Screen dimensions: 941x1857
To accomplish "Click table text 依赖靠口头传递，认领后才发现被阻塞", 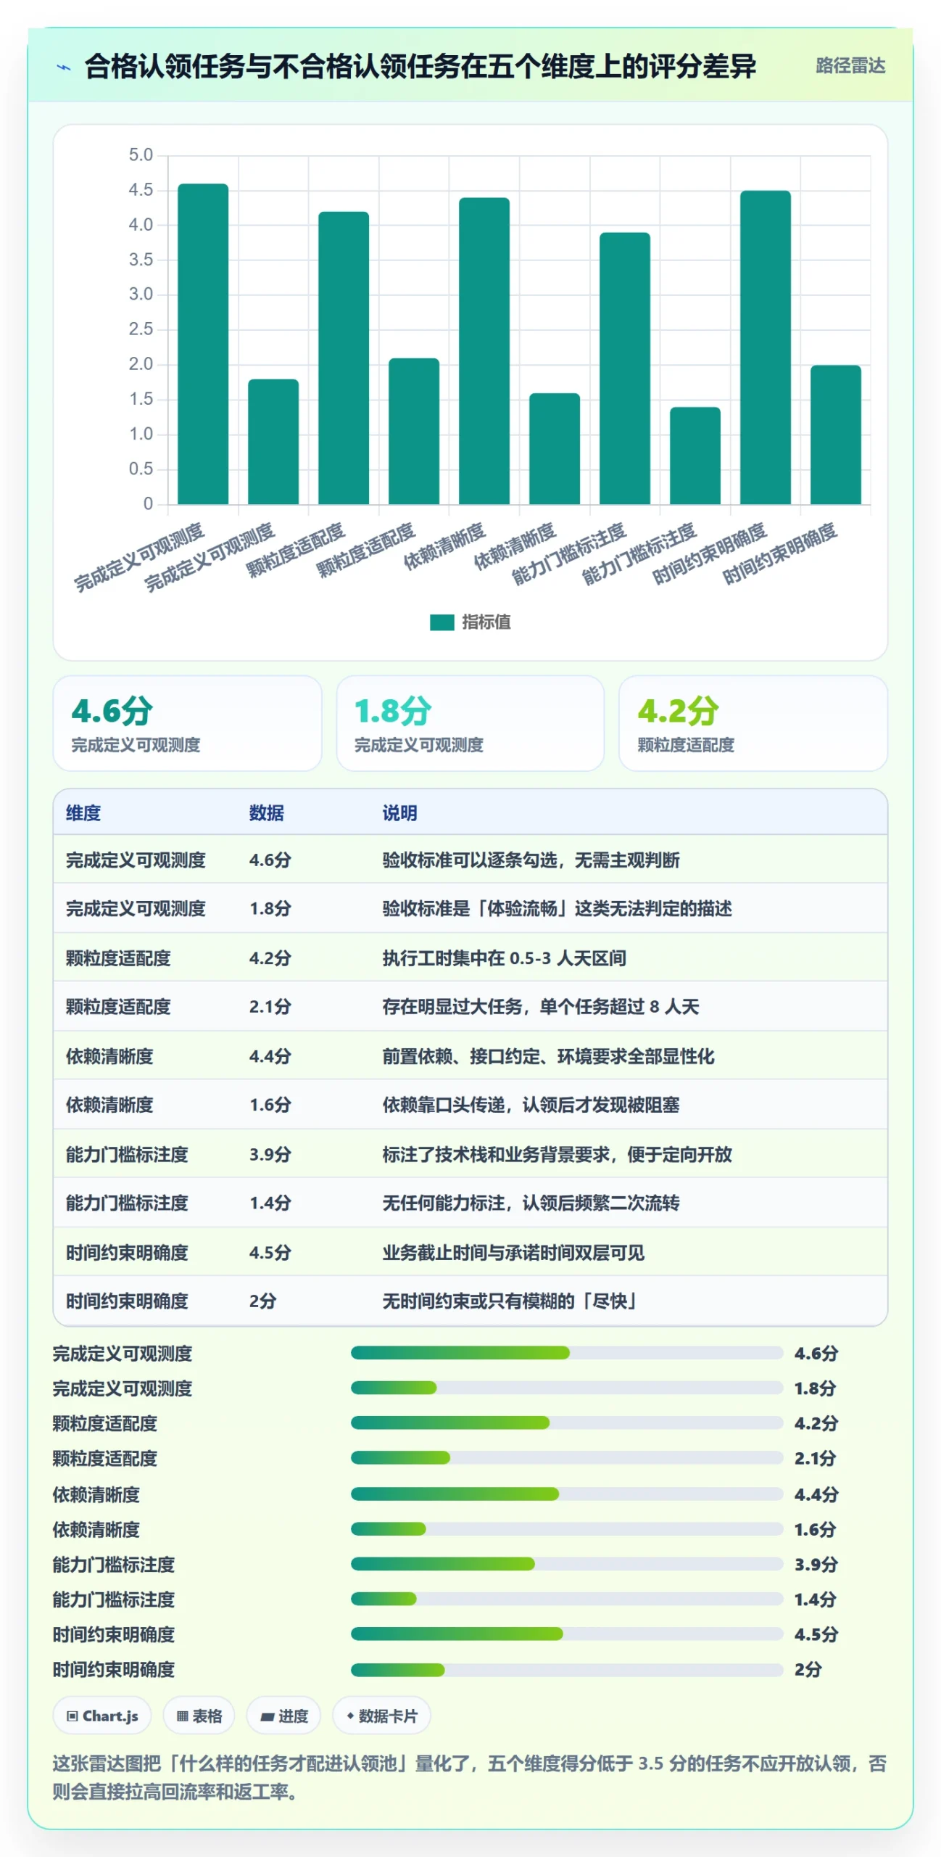I will [531, 1105].
